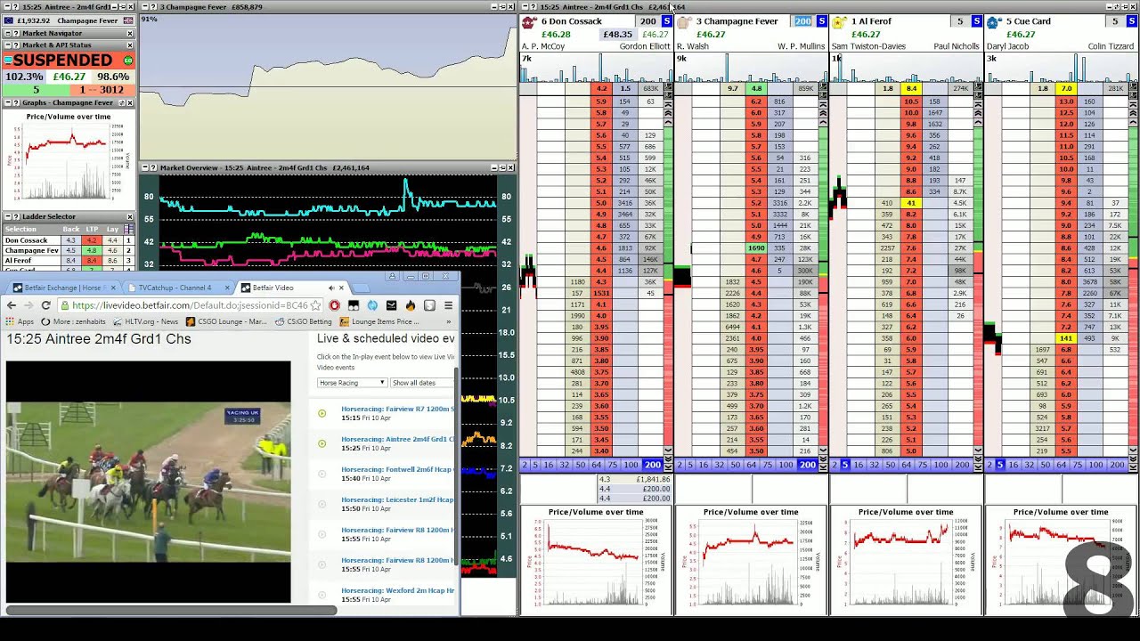The width and height of the screenshot is (1140, 641).
Task: Click Cue Card blue jockey silks icon
Action: coord(993,21)
